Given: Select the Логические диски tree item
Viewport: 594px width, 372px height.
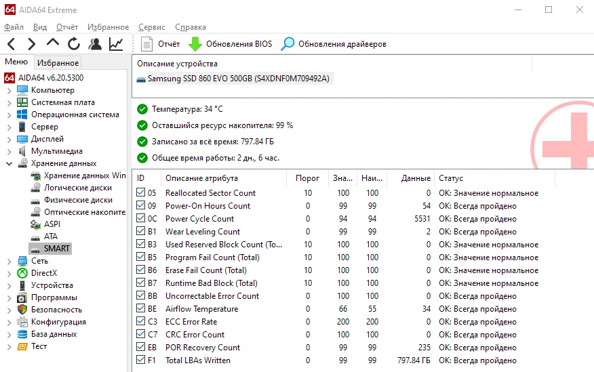Looking at the screenshot, I should tap(78, 188).
